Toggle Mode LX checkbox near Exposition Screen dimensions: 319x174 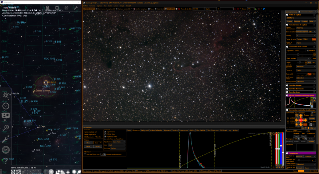(x=307, y=50)
